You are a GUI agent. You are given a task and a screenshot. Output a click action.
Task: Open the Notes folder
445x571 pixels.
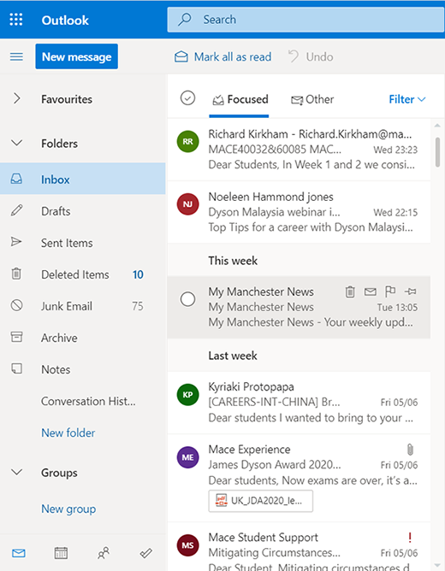(x=83, y=369)
